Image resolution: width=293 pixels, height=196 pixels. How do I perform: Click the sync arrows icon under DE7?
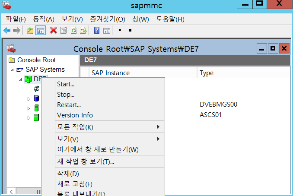point(36,89)
